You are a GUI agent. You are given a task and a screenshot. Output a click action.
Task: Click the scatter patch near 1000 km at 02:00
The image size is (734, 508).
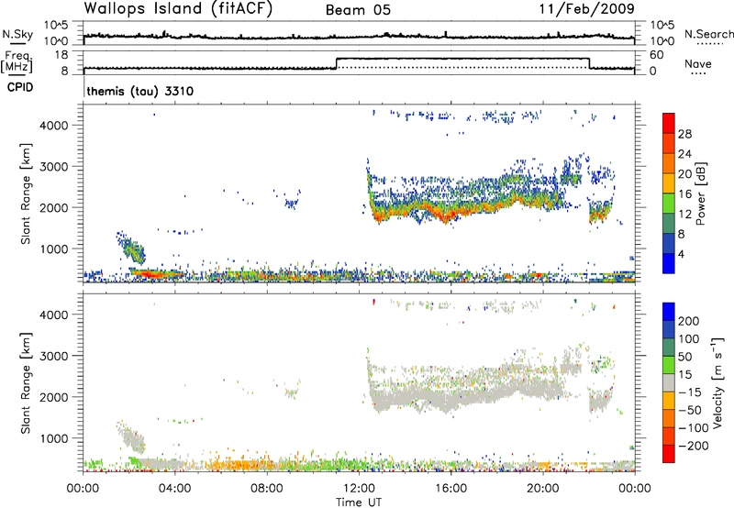[131, 248]
